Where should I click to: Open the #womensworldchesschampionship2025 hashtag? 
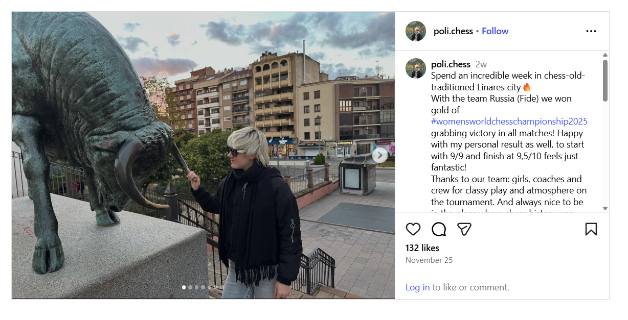[509, 121]
